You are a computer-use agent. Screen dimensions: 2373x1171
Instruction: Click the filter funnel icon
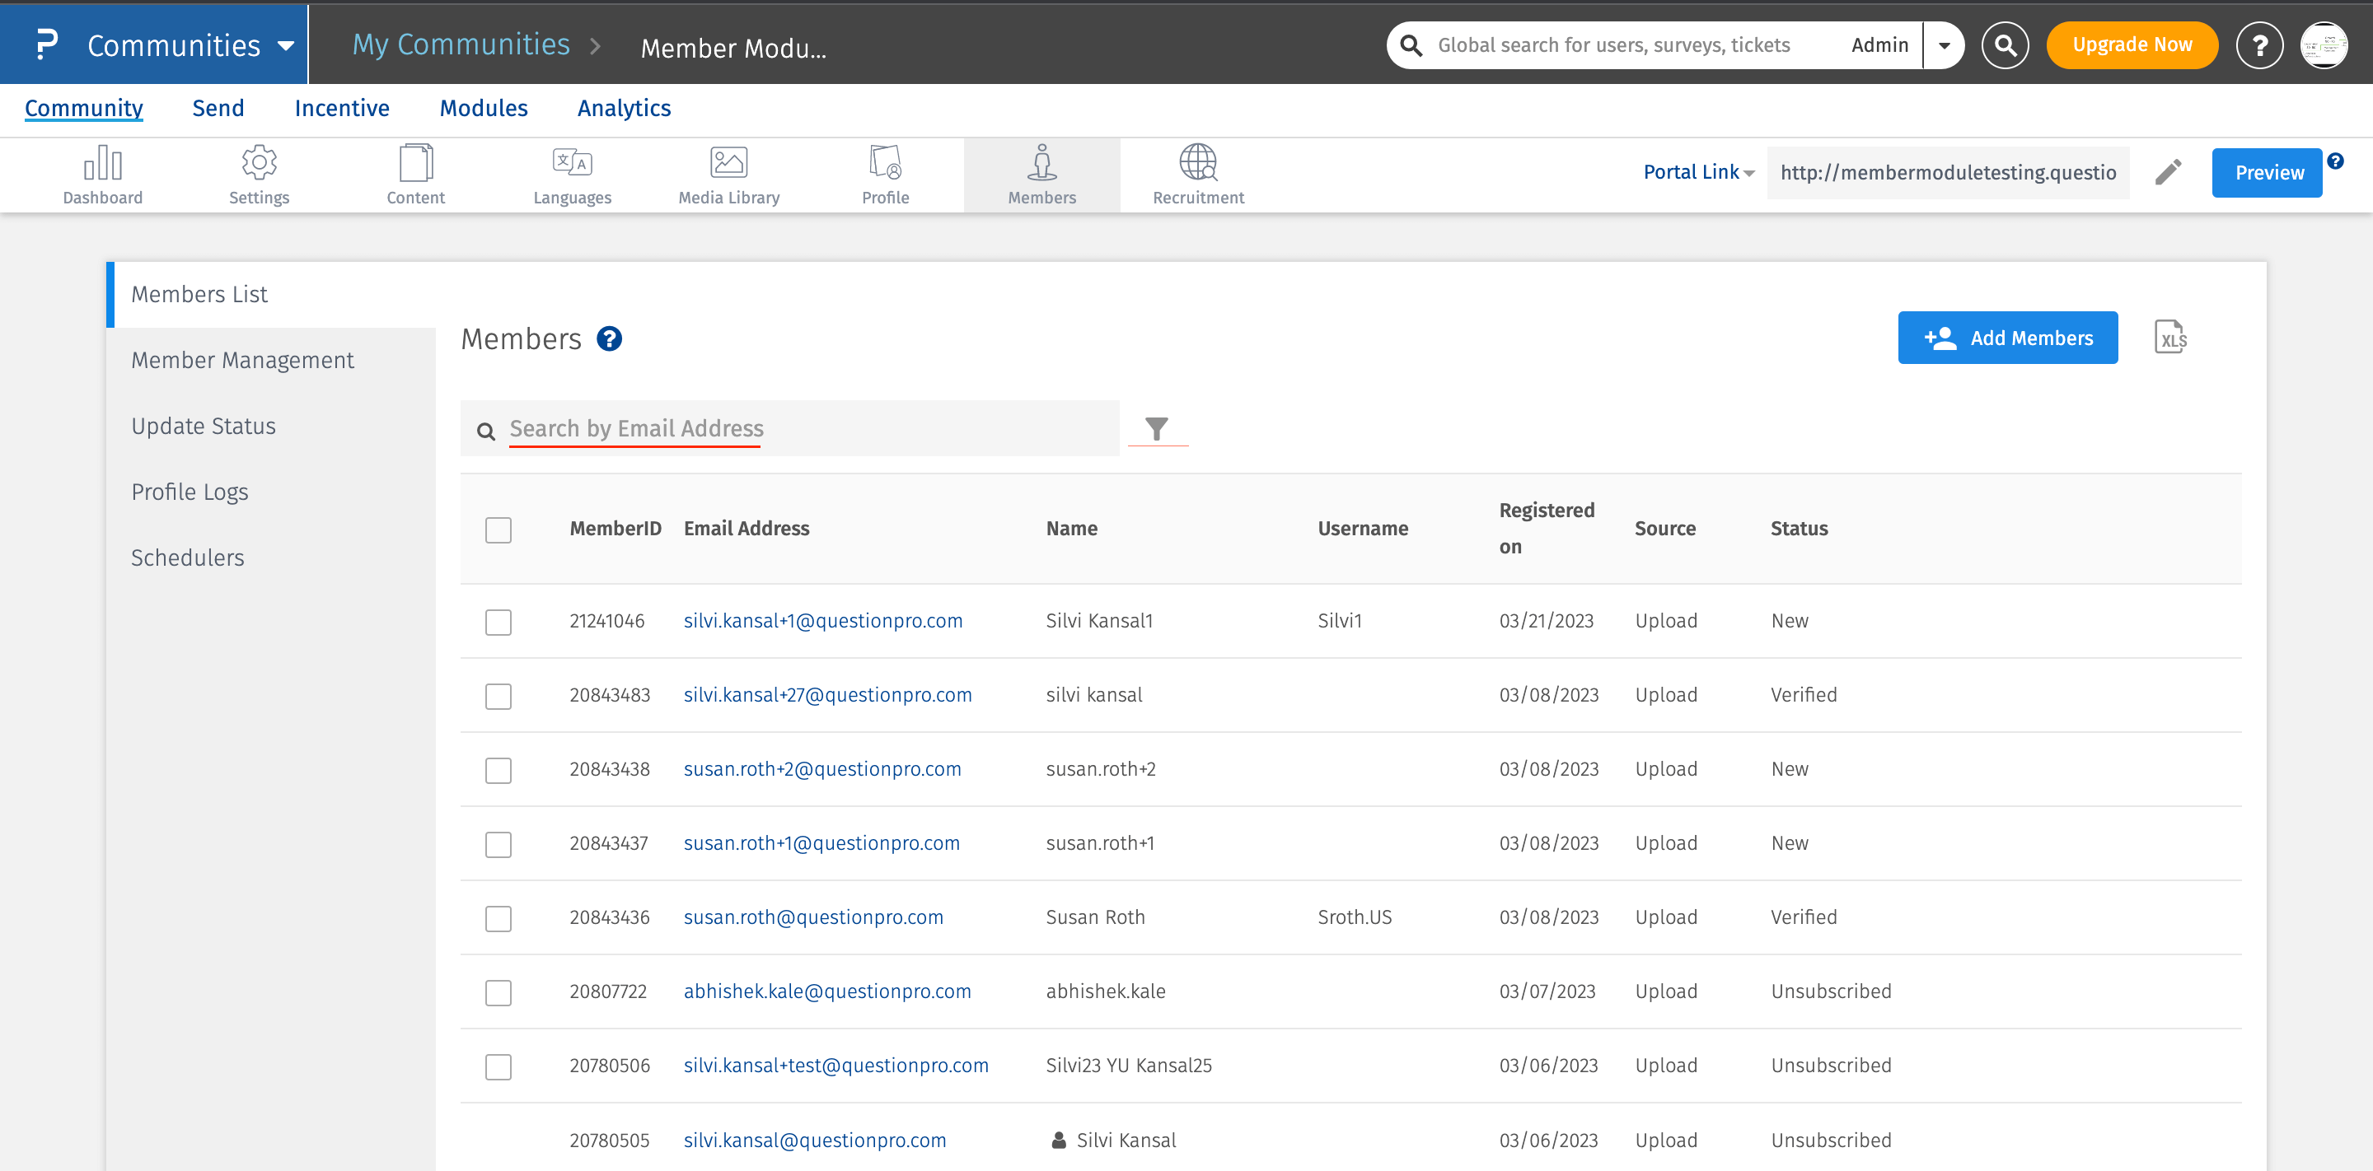coord(1156,428)
